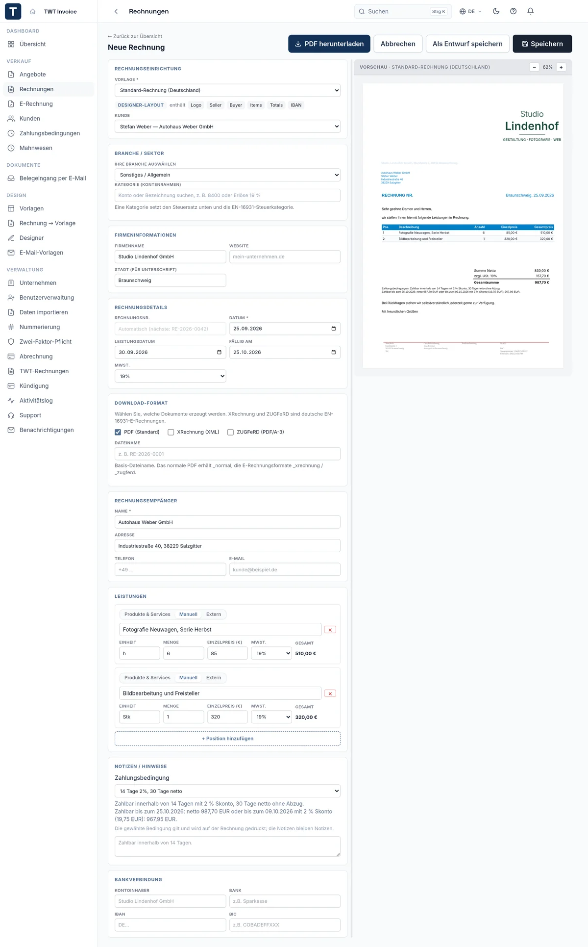
Task: Open Rechnungen in sidebar menu
Action: pos(49,89)
